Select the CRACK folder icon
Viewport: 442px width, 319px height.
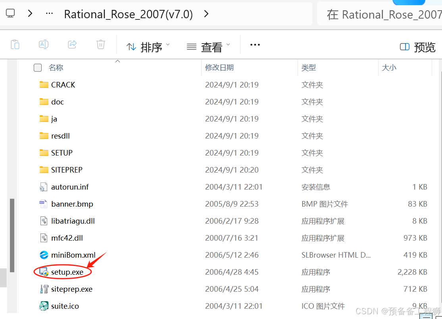pyautogui.click(x=44, y=84)
